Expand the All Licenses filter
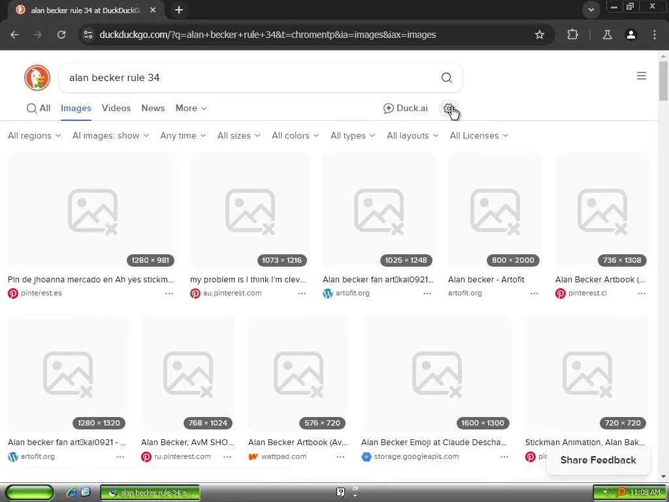The height and width of the screenshot is (502, 669). click(x=479, y=136)
